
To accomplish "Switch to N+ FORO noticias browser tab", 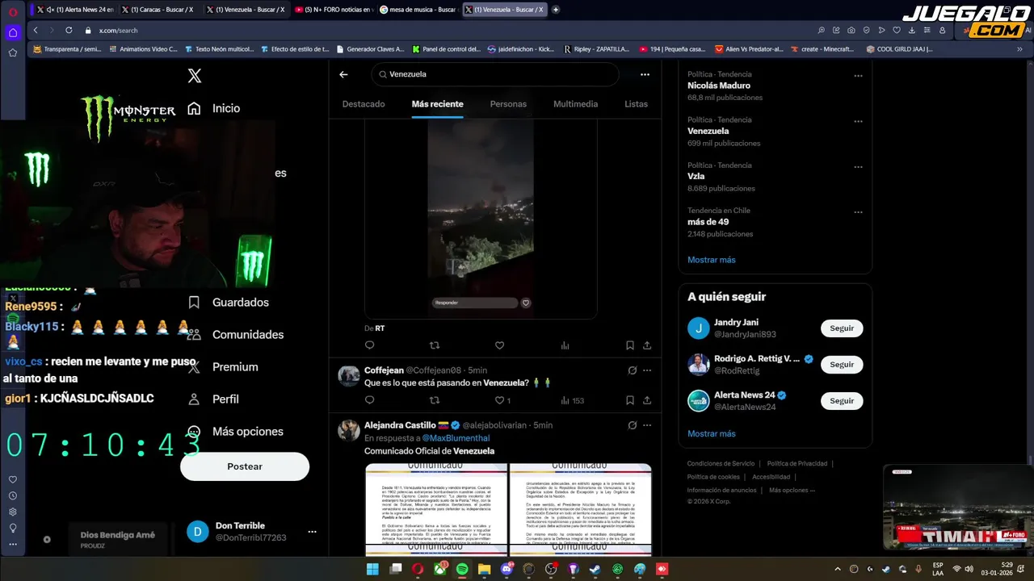I will (332, 10).
